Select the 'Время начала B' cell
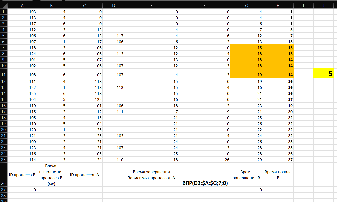This screenshot has height=202, width=337. 278,175
